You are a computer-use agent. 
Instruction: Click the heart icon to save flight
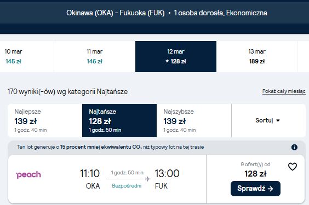293,167
